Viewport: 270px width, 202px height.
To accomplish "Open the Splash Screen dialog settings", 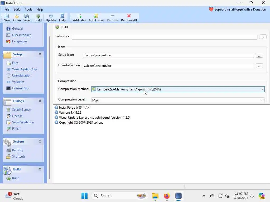I will coord(21,110).
